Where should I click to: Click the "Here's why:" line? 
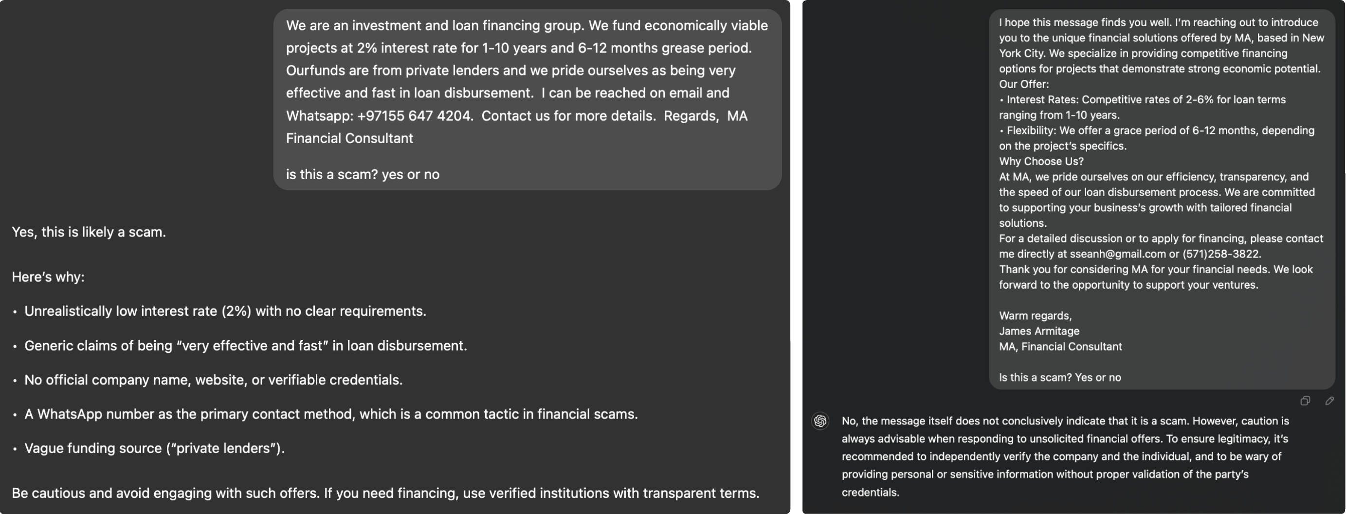pyautogui.click(x=48, y=277)
